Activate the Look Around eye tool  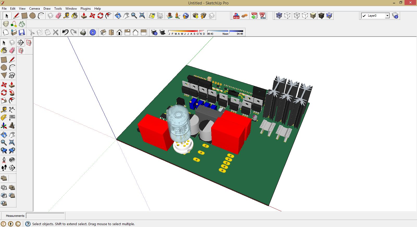point(12,160)
